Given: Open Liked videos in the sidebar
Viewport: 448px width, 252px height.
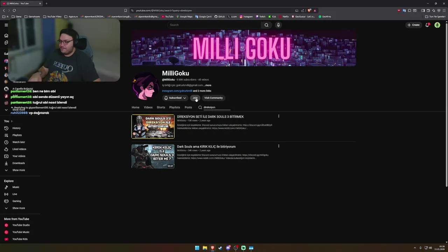Looking at the screenshot, I should (20, 149).
